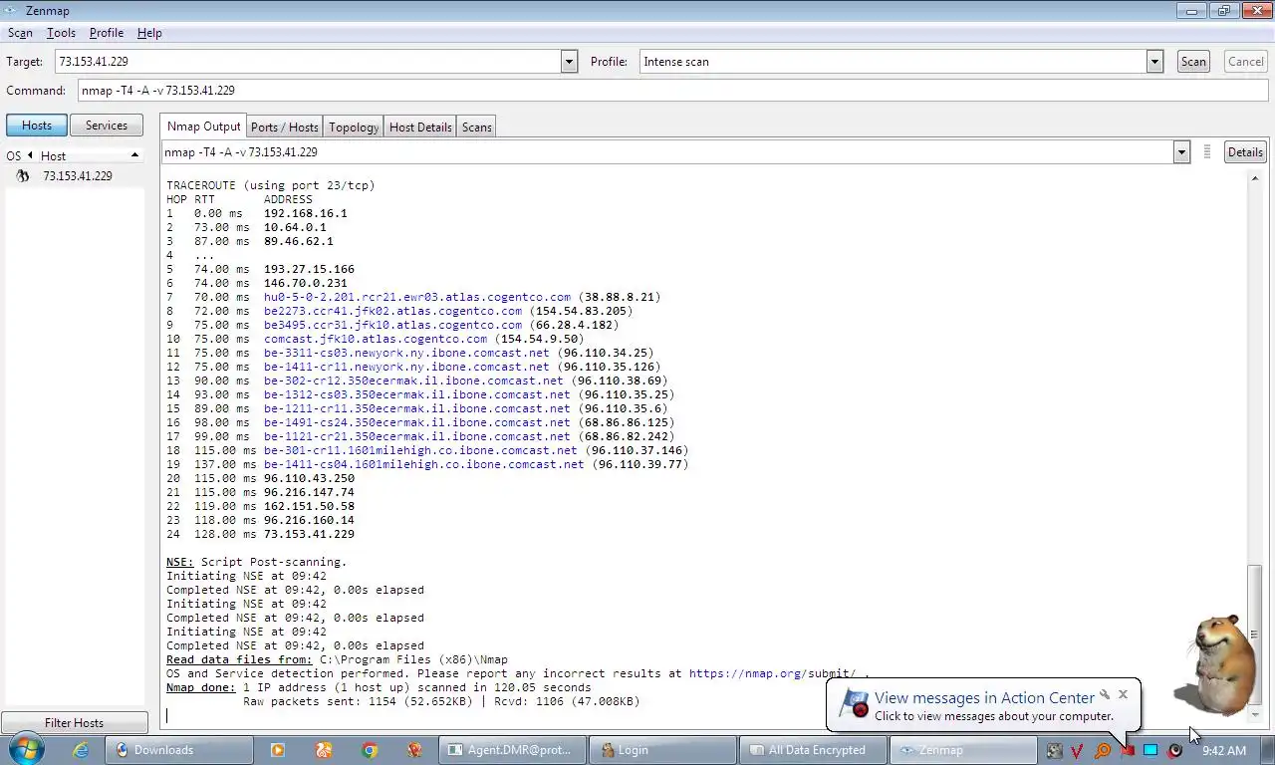Click the Action Center flag icon in balloon
1275x765 pixels.
pyautogui.click(x=854, y=703)
